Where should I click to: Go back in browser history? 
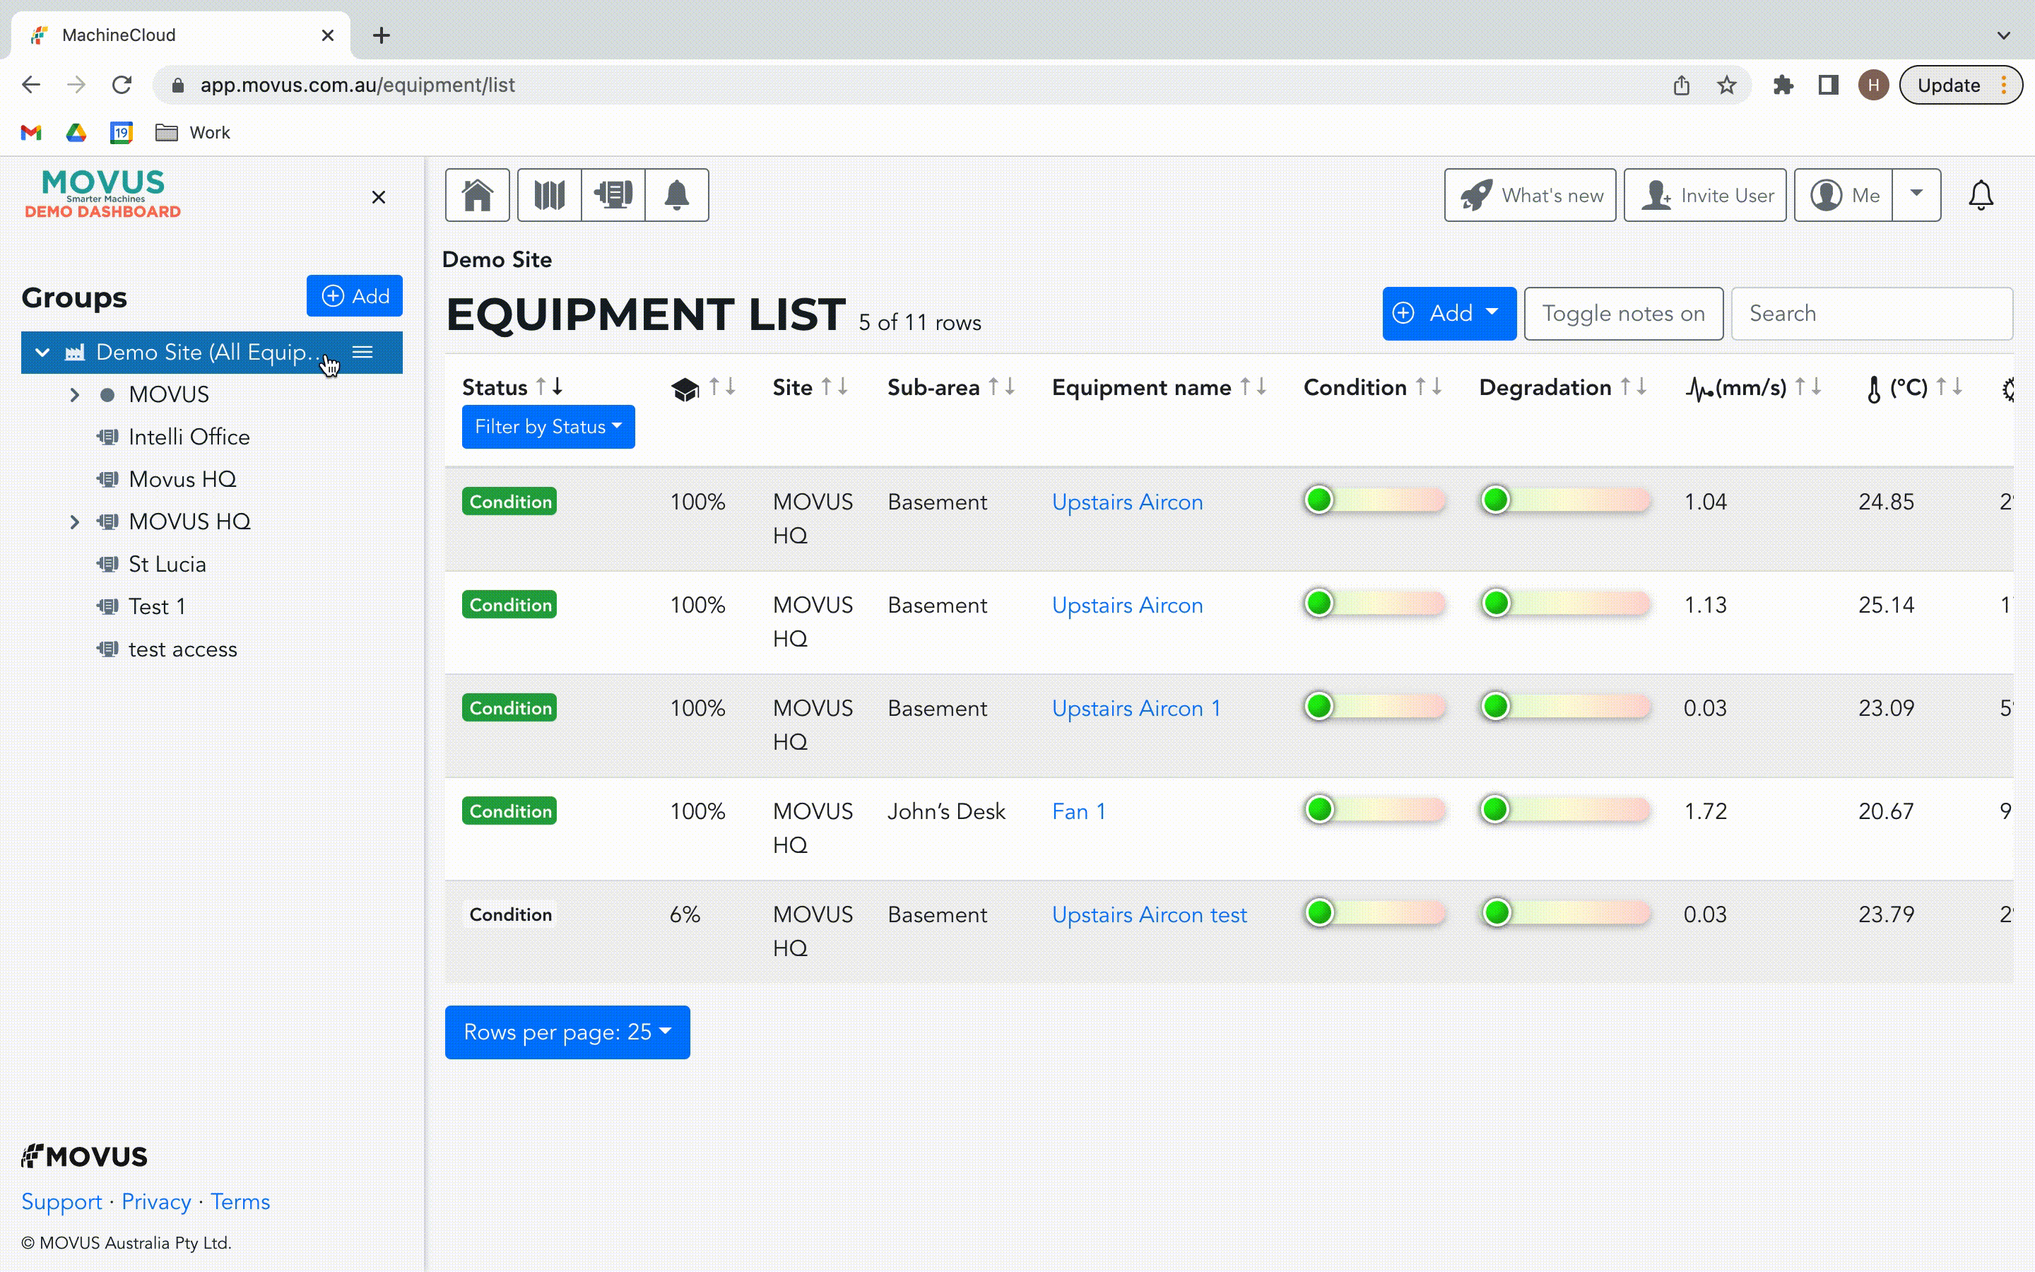(x=31, y=85)
